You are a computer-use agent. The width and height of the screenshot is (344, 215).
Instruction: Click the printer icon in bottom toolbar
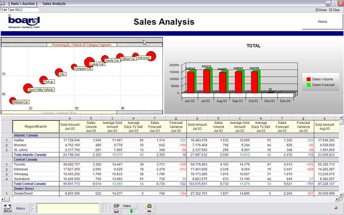click(150, 205)
